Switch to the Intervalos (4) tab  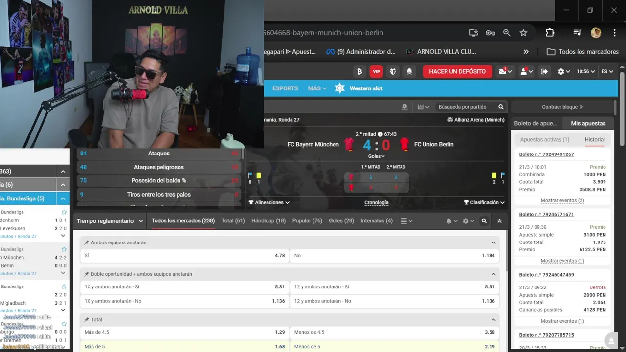tap(377, 221)
